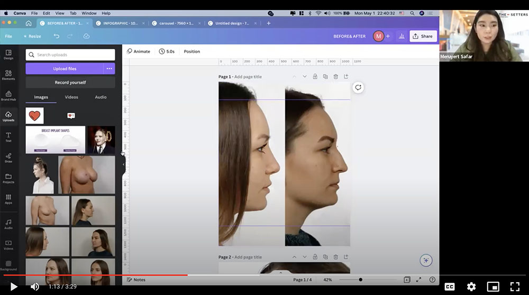The width and height of the screenshot is (529, 295).
Task: Move Page 2 down with chevron
Action: (x=305, y=257)
